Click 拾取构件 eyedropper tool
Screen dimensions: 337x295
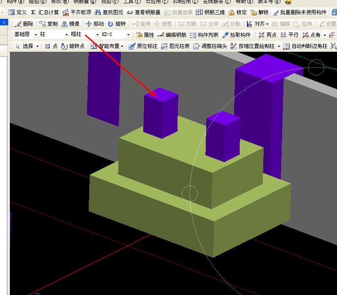pos(236,35)
